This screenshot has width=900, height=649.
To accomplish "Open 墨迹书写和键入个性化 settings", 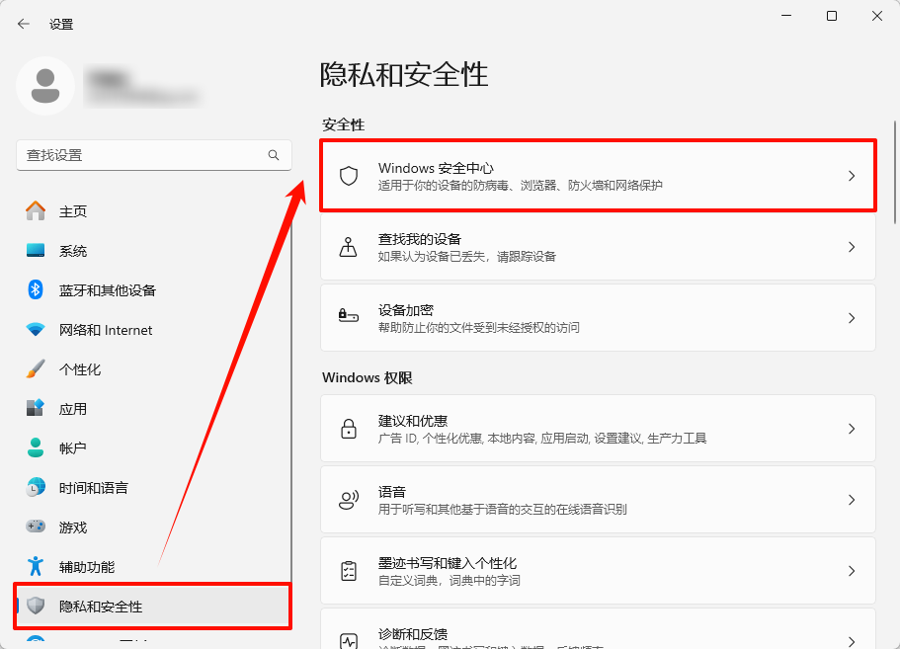I will (593, 570).
